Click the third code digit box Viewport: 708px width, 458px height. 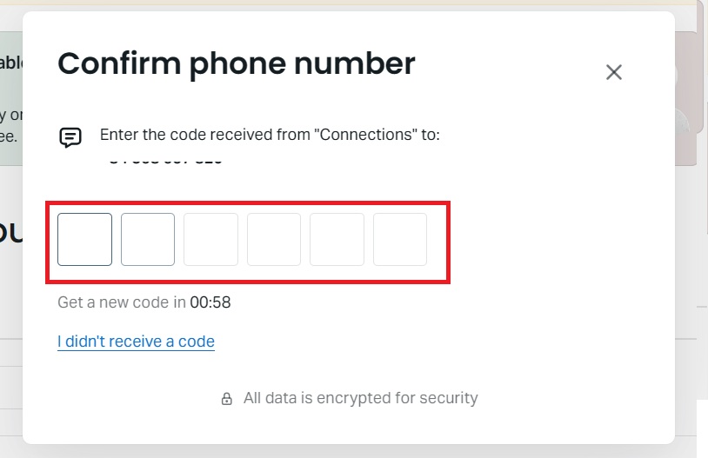[x=210, y=239]
